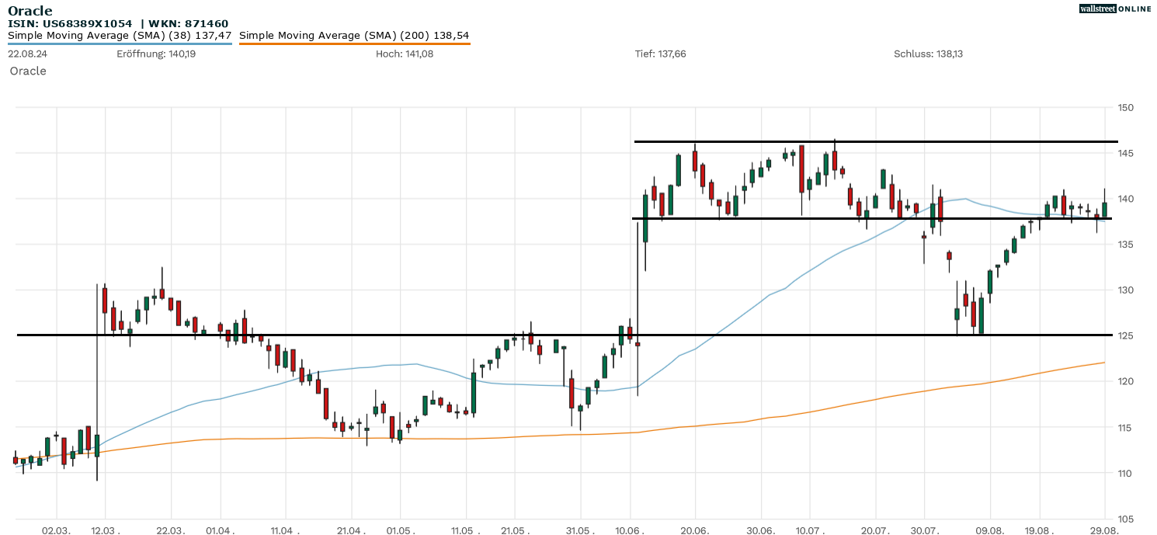
Task: Click the blue SMA 38 legend line
Action: [120, 43]
